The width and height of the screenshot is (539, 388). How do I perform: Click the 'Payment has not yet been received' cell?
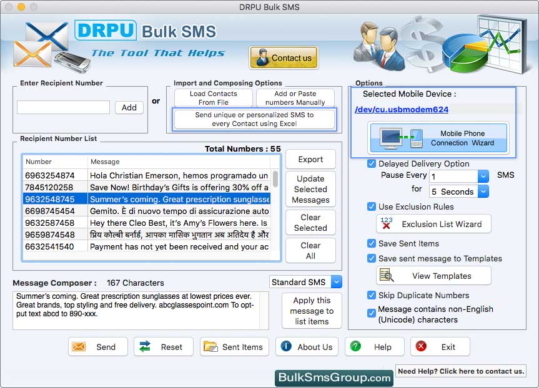pyautogui.click(x=179, y=246)
